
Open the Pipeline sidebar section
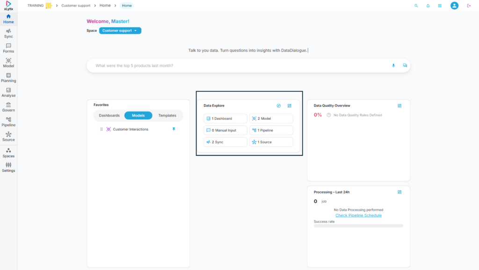[x=8, y=122]
